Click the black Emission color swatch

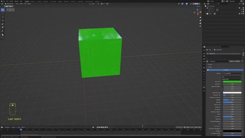(x=232, y=131)
